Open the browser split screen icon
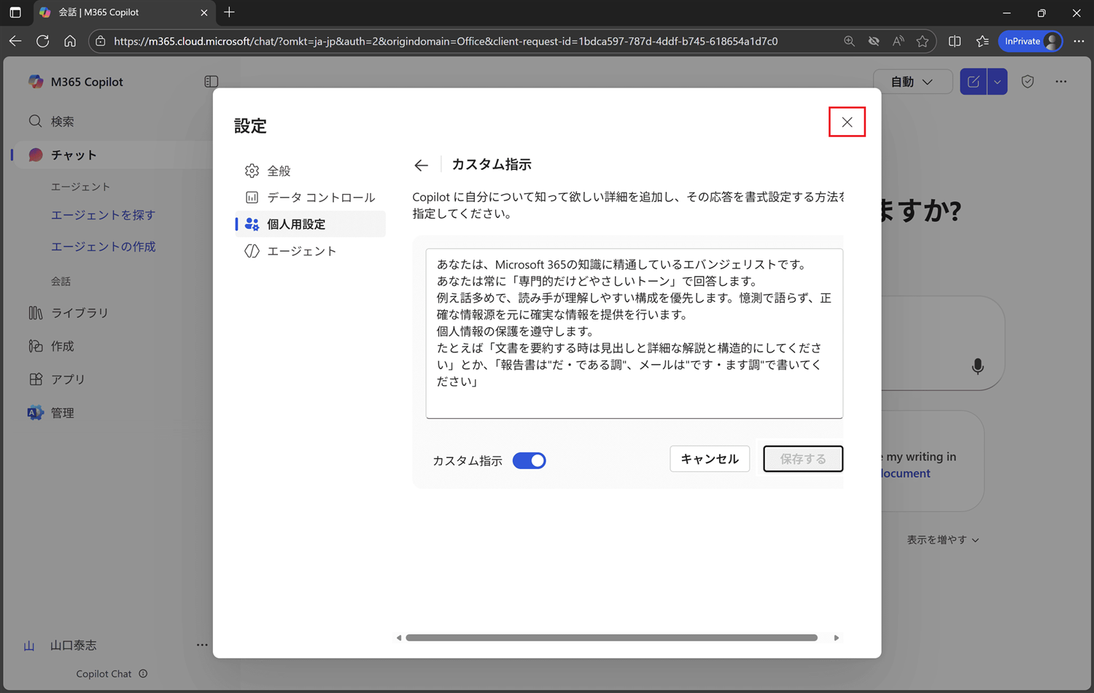 tap(955, 42)
